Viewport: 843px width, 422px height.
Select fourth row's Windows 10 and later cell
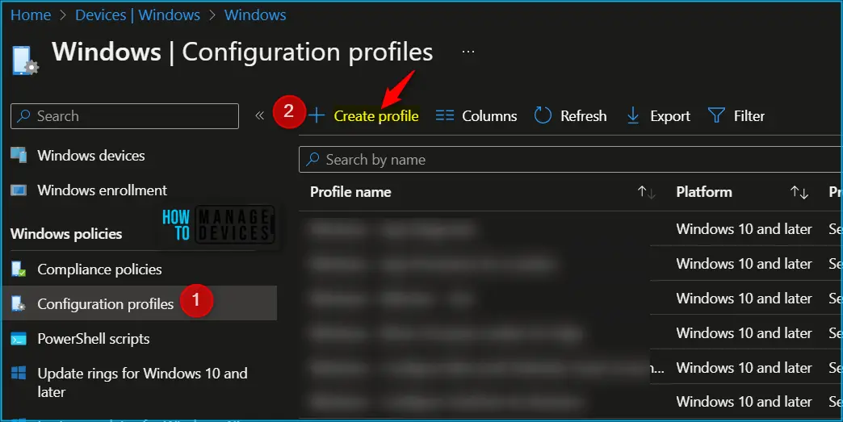click(x=744, y=333)
